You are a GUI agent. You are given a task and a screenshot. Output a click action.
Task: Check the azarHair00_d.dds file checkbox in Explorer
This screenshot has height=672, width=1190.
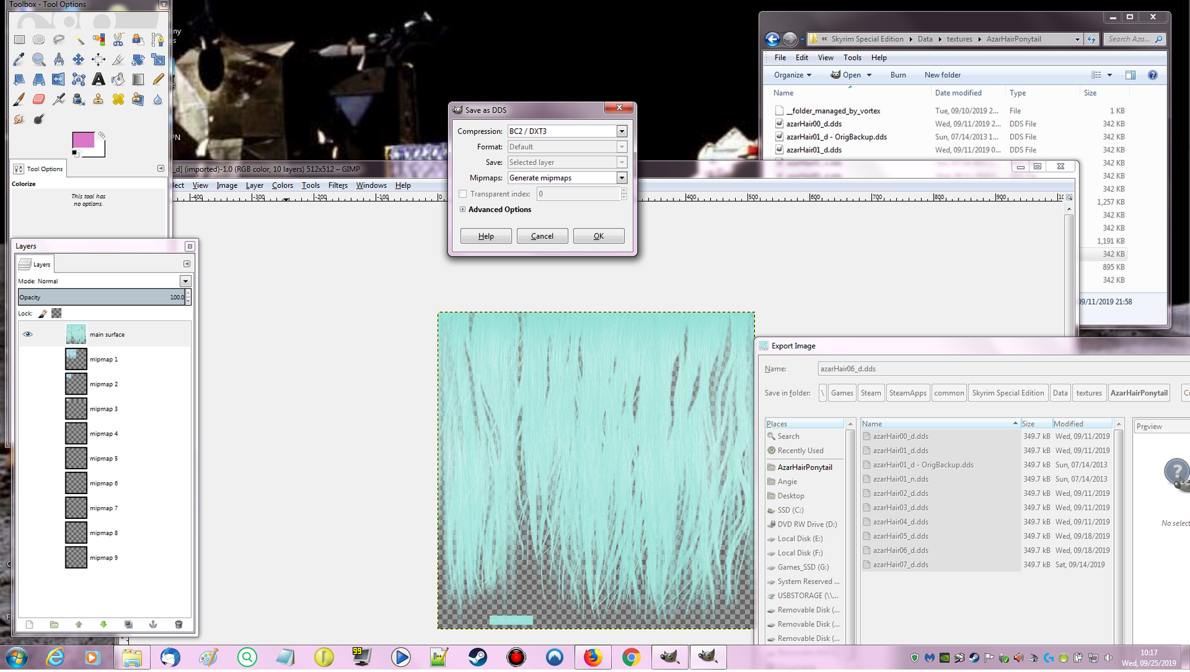[x=779, y=124]
